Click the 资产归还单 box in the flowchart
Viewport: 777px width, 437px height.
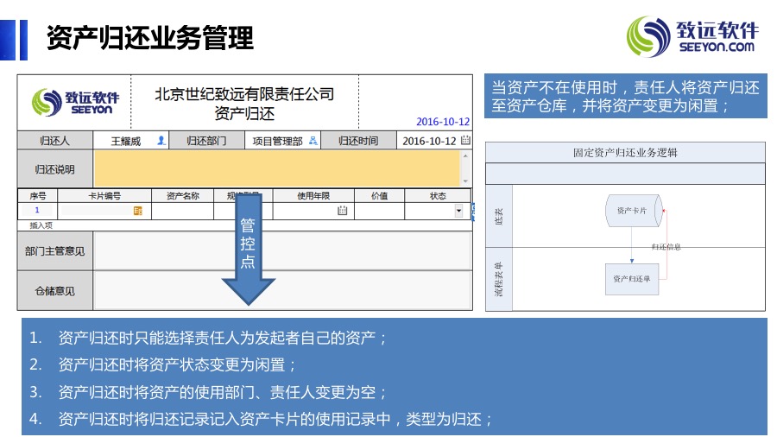pos(632,279)
